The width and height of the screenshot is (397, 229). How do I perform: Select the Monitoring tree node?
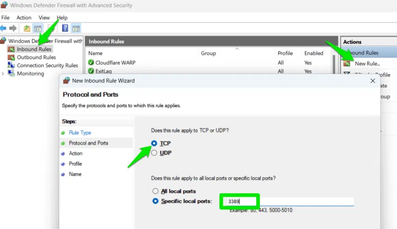(30, 73)
